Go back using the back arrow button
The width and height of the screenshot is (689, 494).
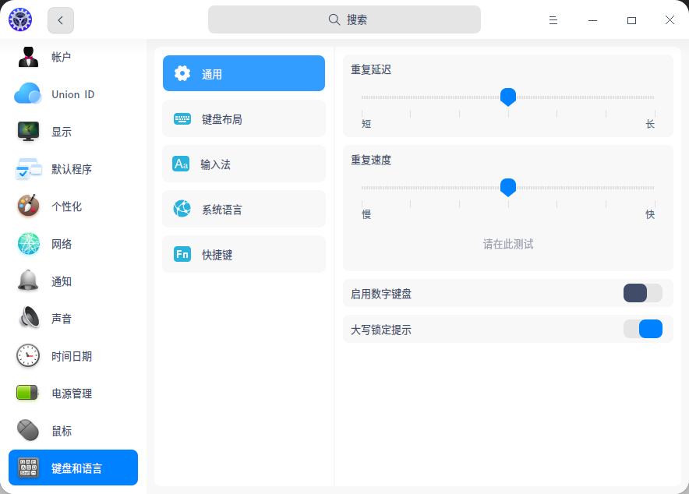[61, 20]
